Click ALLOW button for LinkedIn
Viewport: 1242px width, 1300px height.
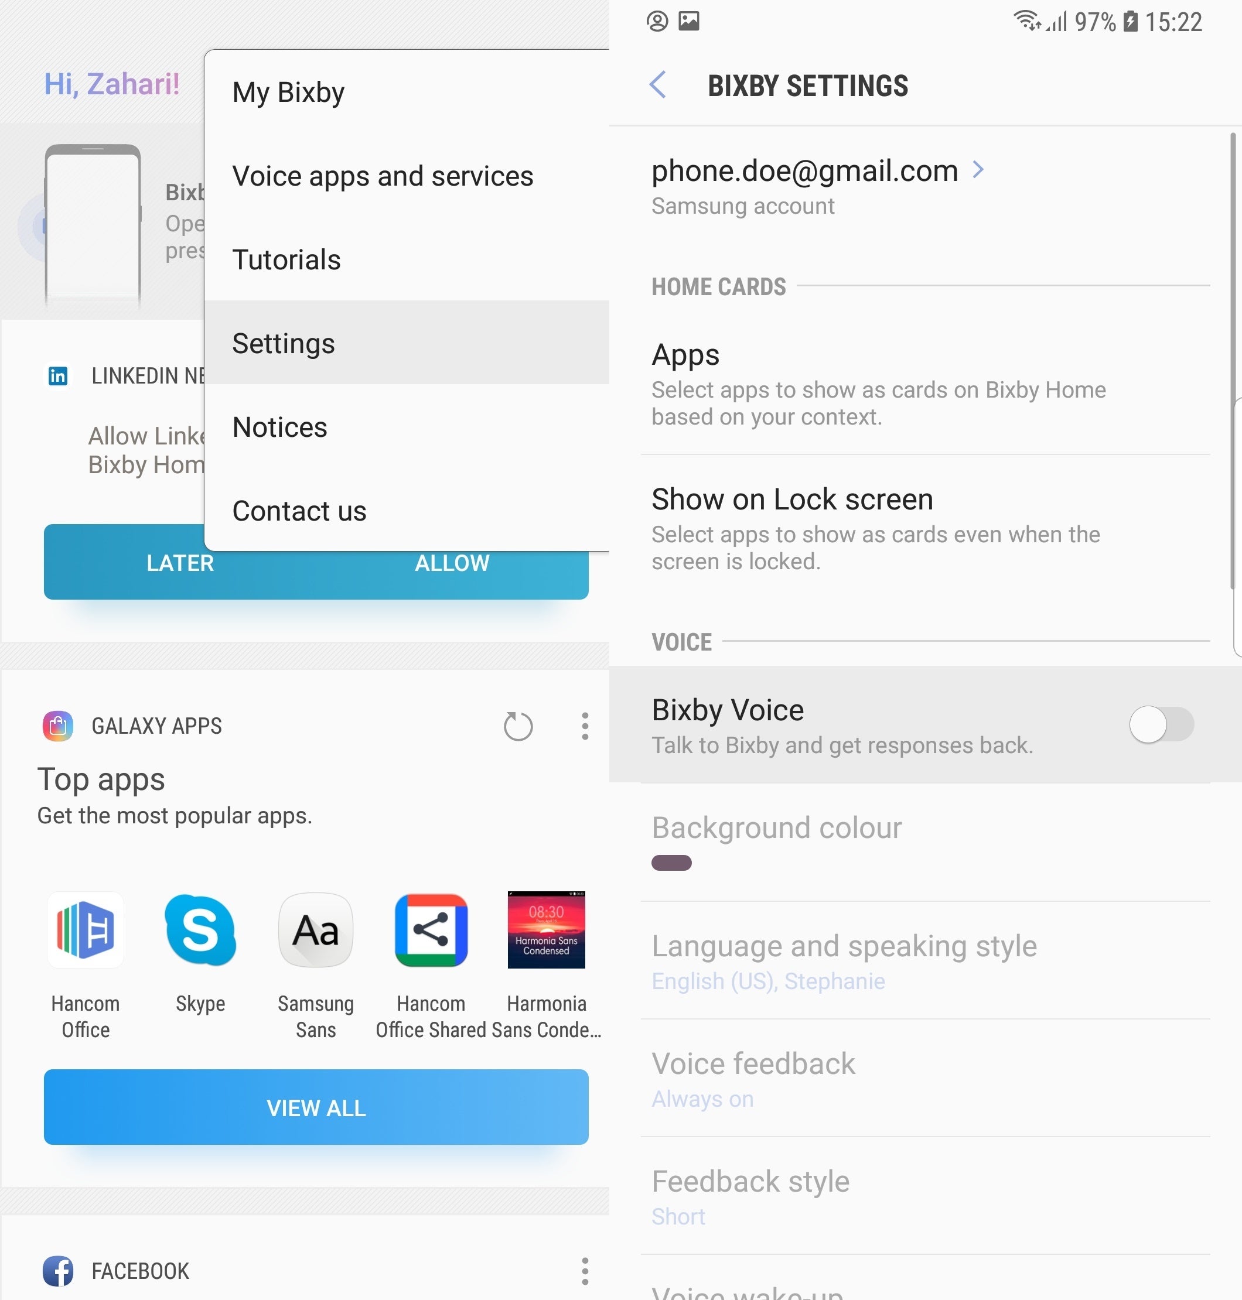pyautogui.click(x=452, y=563)
